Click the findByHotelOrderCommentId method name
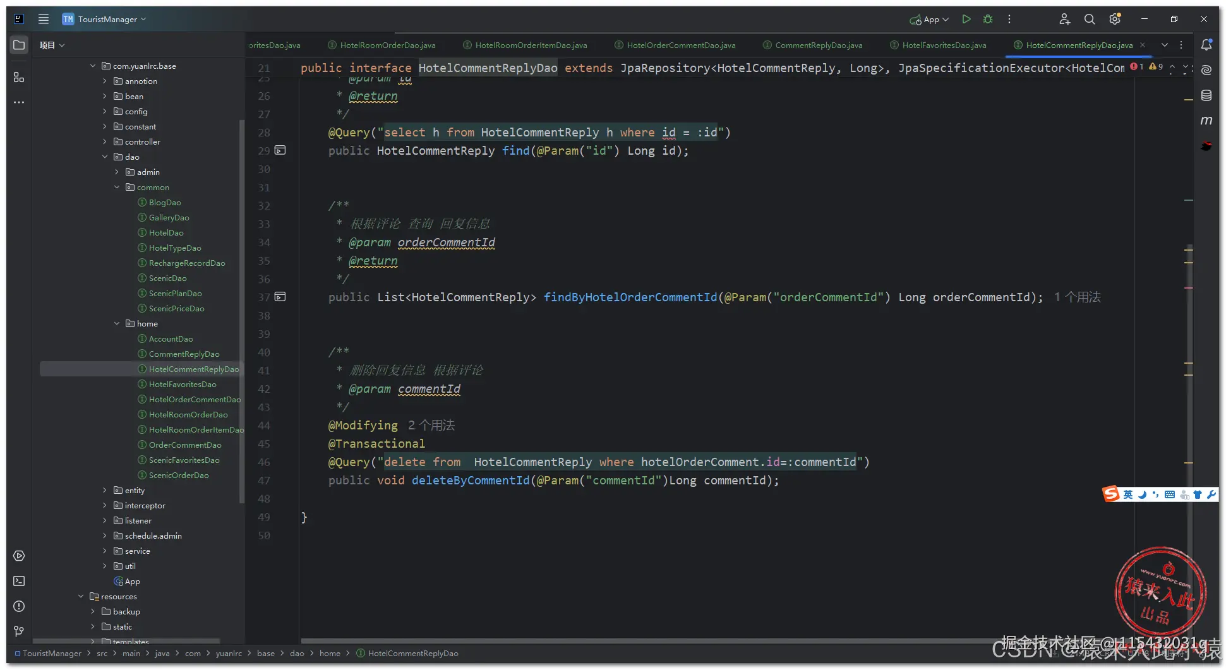The width and height of the screenshot is (1226, 670). coord(630,297)
